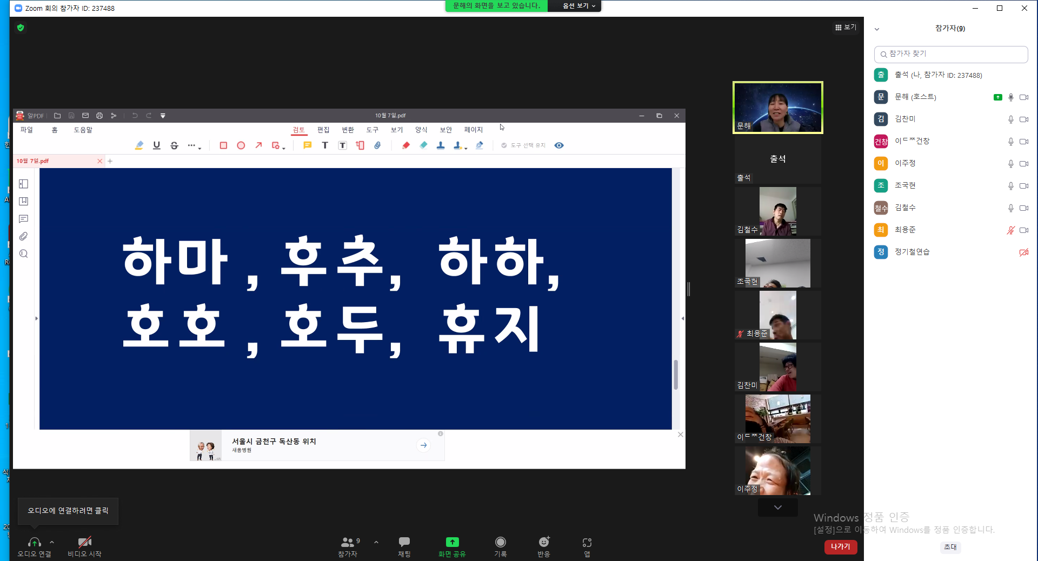Pick the red arrow drawing tool

click(259, 145)
